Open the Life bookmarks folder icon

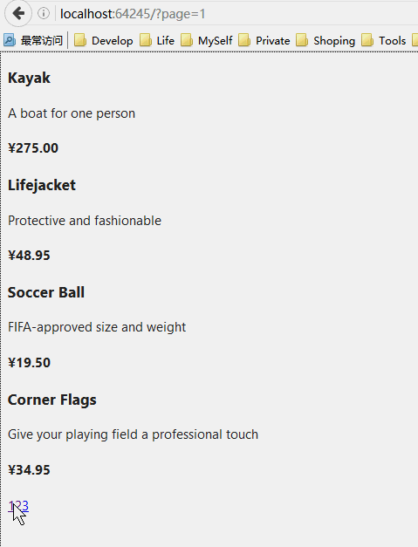tap(146, 40)
